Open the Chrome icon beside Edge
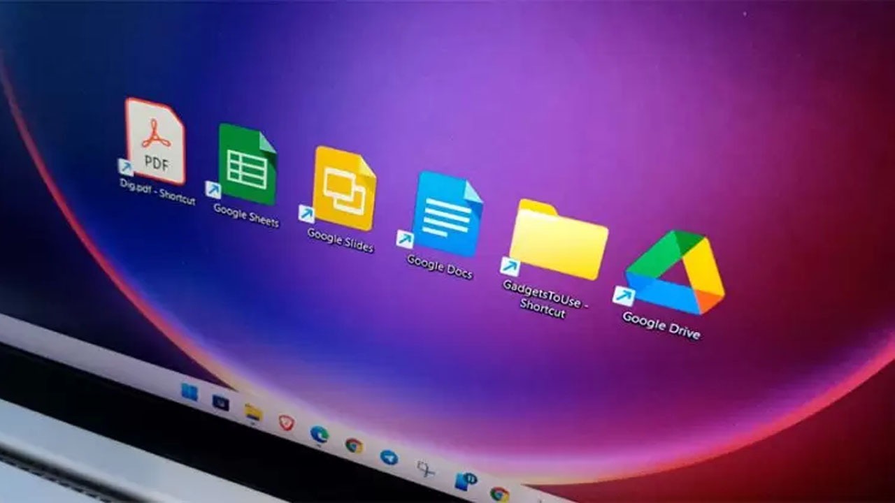 point(354,445)
